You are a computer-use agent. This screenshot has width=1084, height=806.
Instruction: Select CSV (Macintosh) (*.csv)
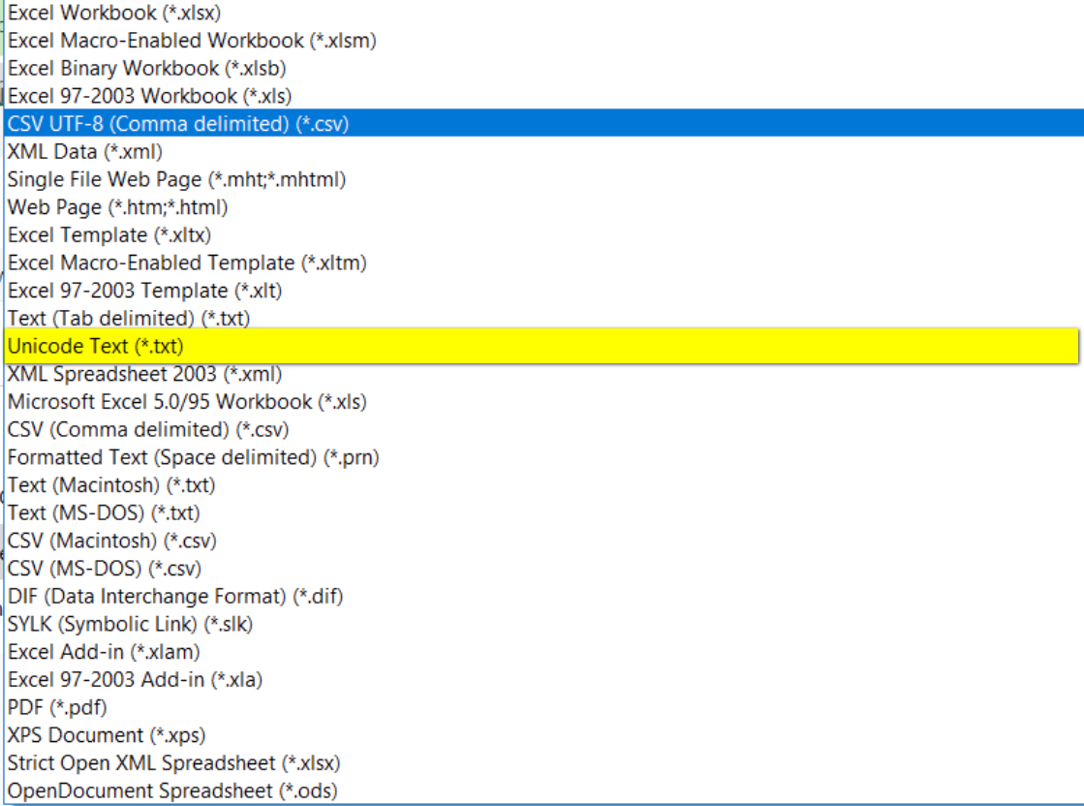pos(543,541)
